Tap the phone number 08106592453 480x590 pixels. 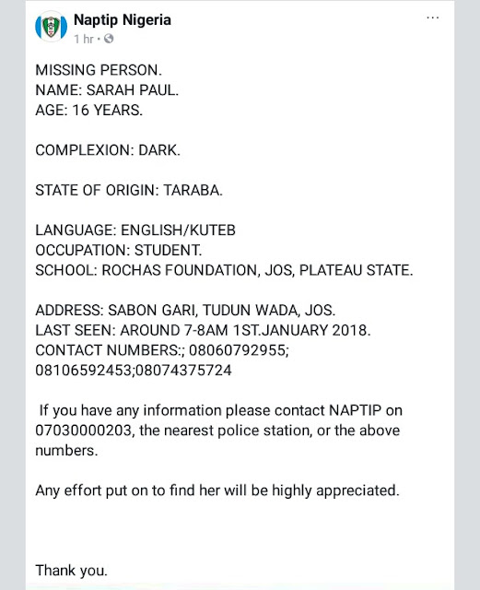[83, 371]
